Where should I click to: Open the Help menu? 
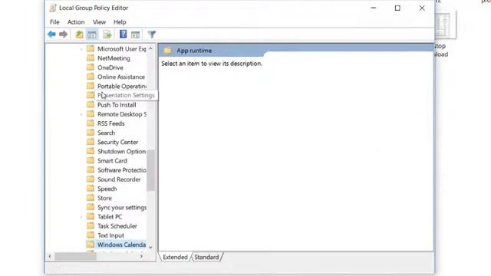[120, 22]
